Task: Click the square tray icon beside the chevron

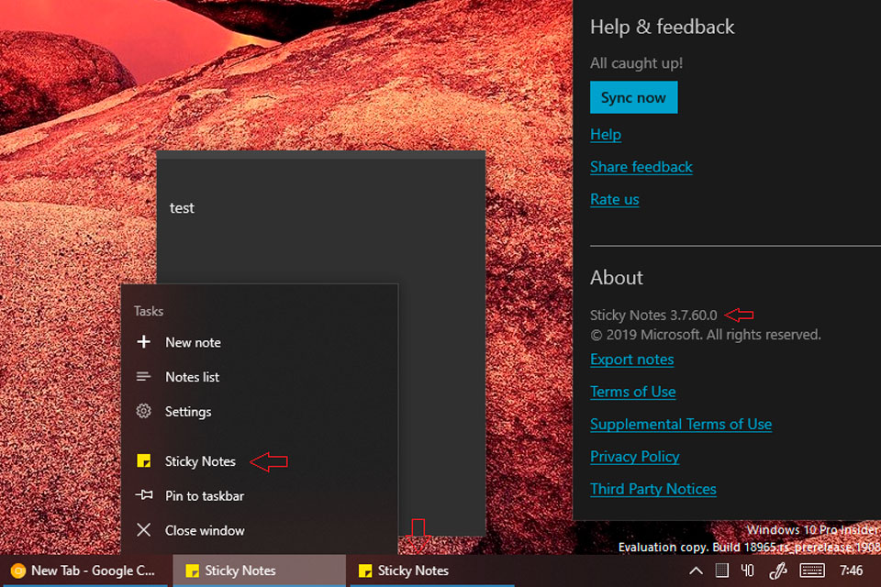Action: 721,570
